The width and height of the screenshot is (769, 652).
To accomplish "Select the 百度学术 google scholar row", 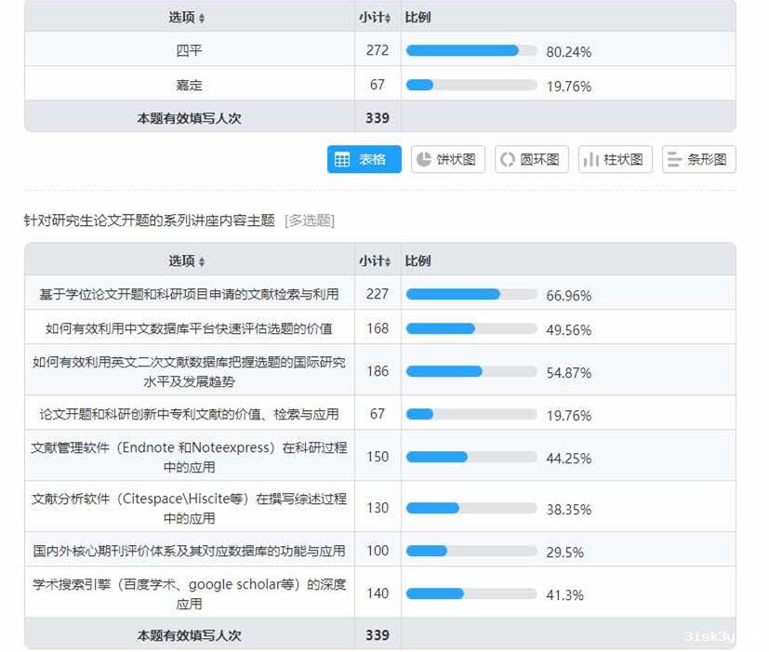I will tap(189, 593).
